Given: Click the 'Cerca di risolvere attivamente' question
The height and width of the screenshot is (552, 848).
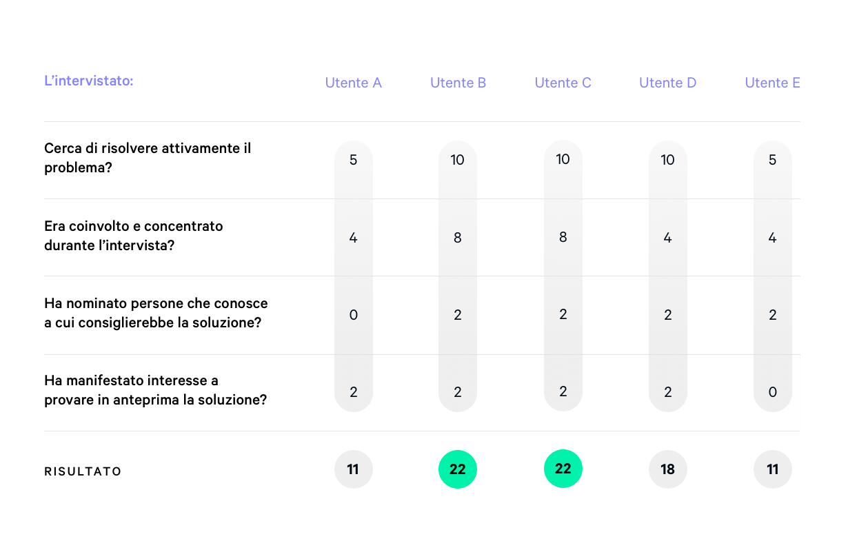Looking at the screenshot, I should pos(148,158).
